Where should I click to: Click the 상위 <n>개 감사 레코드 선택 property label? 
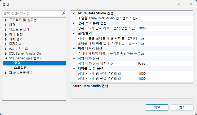coord(106,28)
